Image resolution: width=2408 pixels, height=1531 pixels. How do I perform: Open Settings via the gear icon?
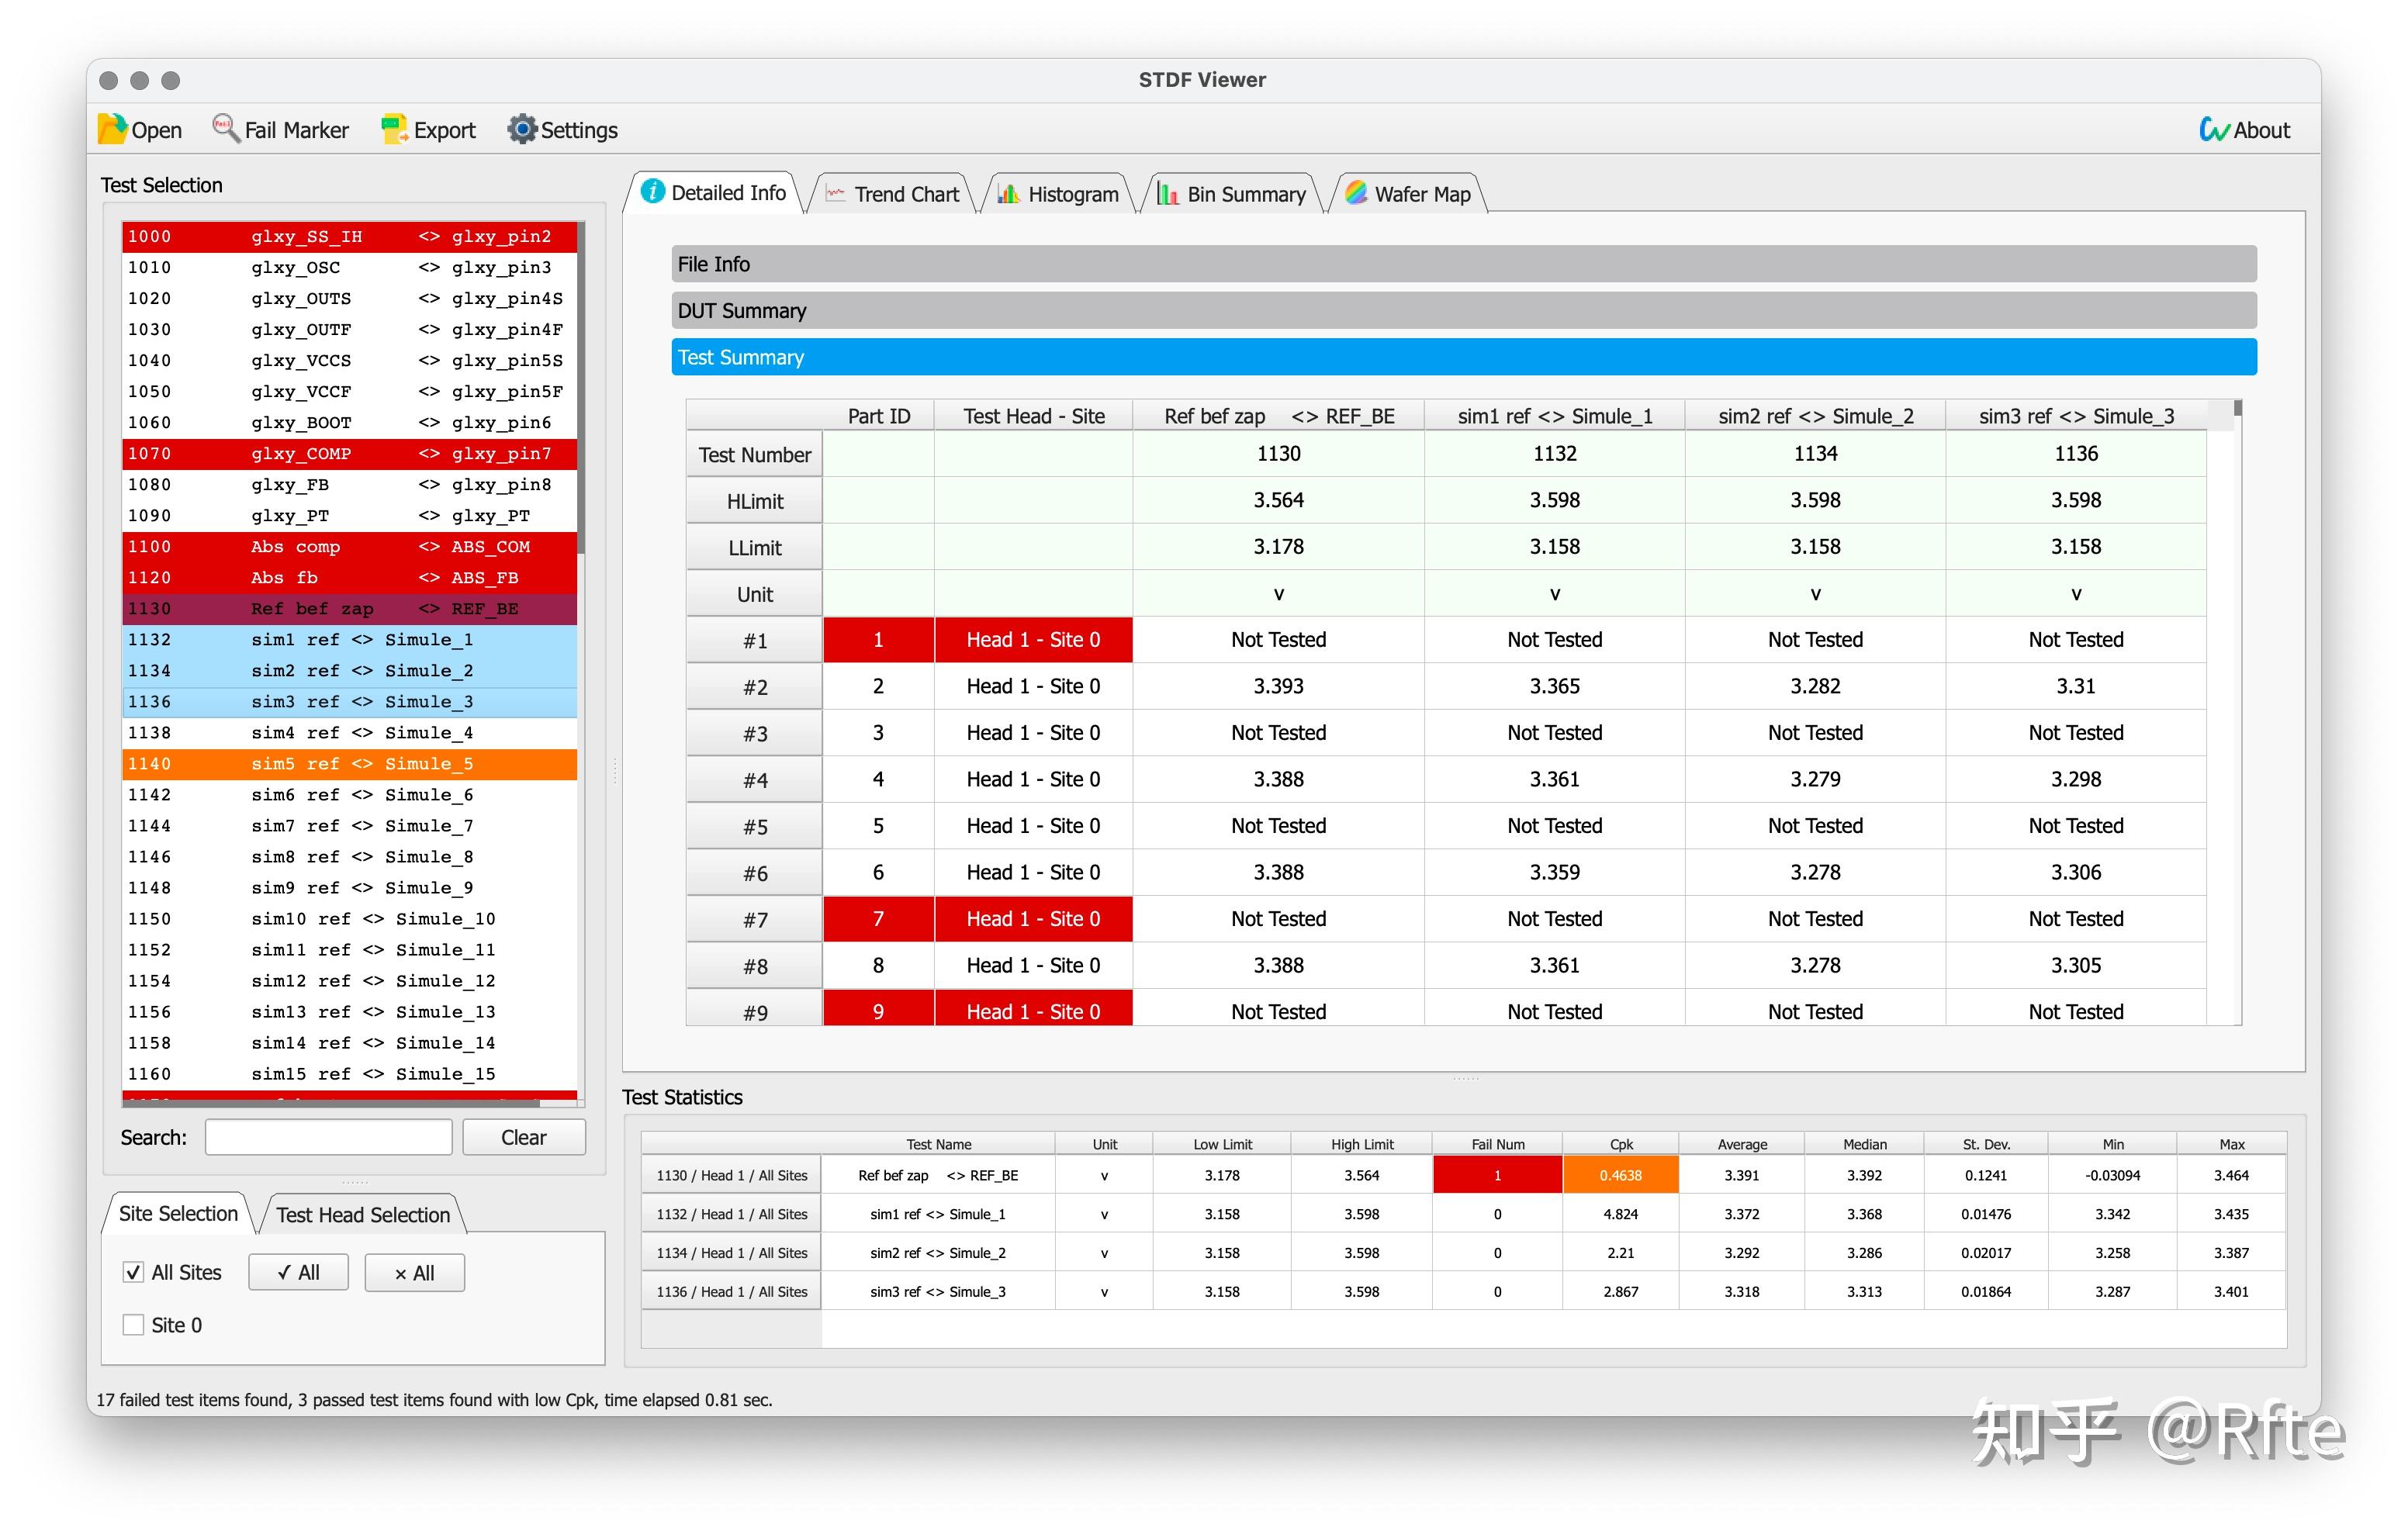(522, 129)
